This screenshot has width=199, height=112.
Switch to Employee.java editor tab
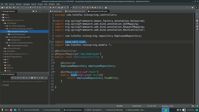[x=56, y=11]
